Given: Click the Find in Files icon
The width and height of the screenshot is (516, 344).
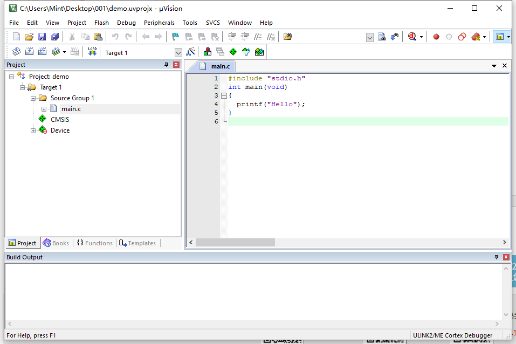Looking at the screenshot, I should [x=287, y=37].
